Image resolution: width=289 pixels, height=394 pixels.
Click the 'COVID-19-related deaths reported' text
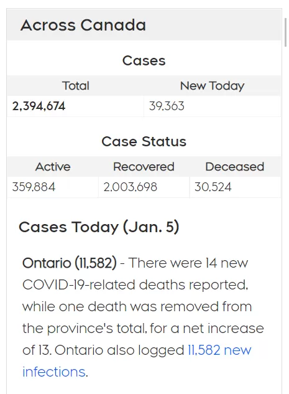135,285
